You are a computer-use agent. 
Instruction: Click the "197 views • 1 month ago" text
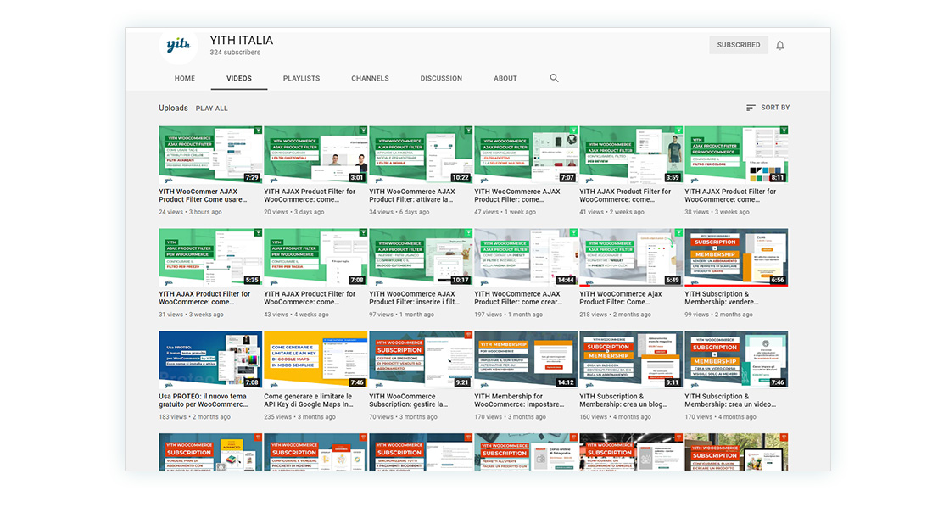509,315
